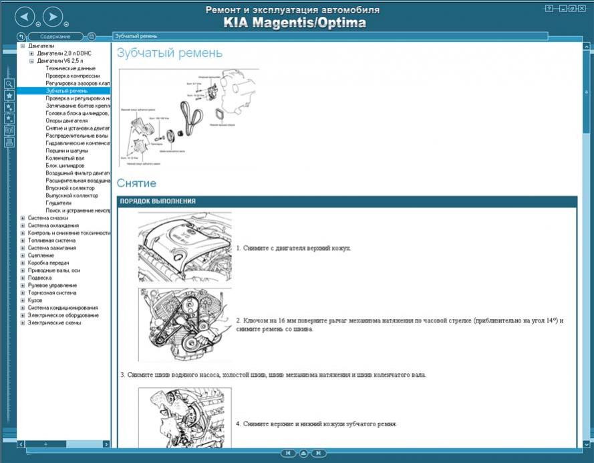This screenshot has width=594, height=463.
Task: Click the content pane scroll down arrow
Action: [586, 444]
